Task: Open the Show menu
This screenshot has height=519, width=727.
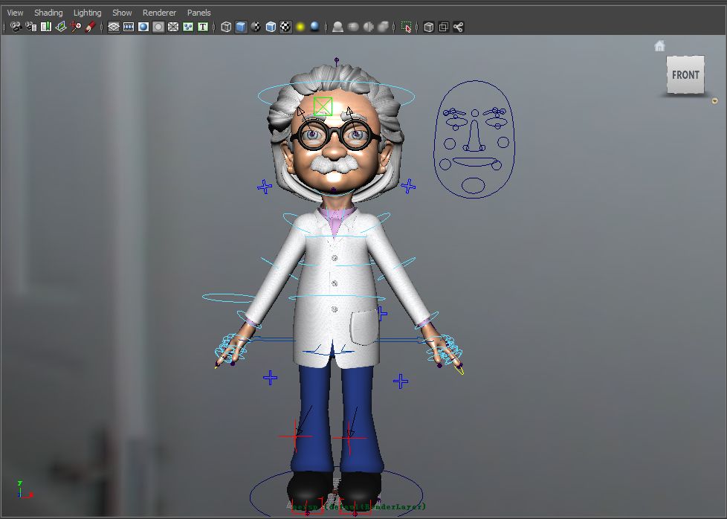Action: (122, 13)
